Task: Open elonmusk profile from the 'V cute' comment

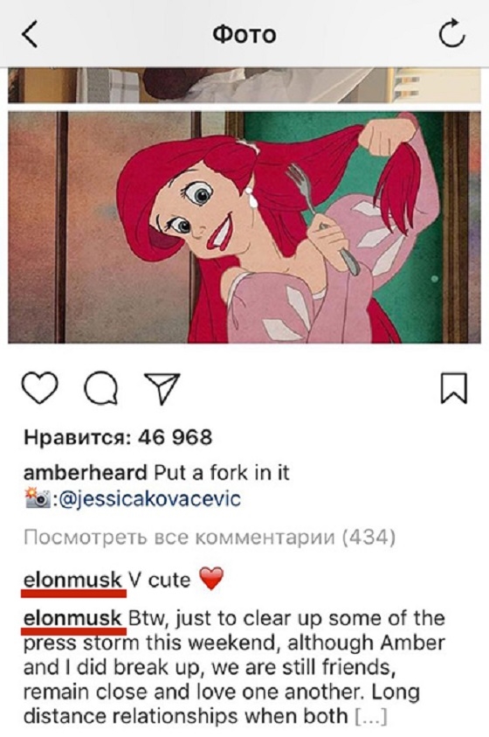Action: 73,580
